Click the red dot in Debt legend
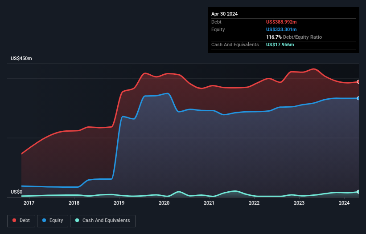Screen dimensions: 366x234 click(14, 220)
